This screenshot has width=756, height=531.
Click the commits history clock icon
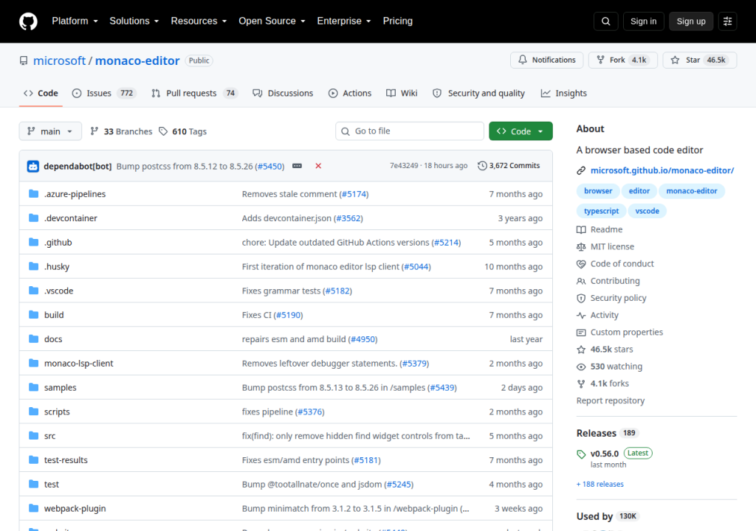tap(482, 166)
